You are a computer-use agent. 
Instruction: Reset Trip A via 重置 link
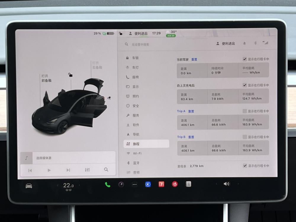point(191,111)
